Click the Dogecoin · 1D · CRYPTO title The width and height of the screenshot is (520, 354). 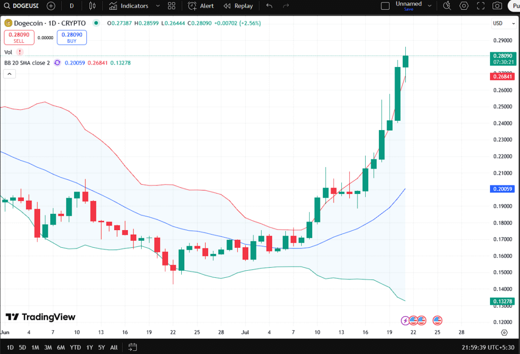50,23
